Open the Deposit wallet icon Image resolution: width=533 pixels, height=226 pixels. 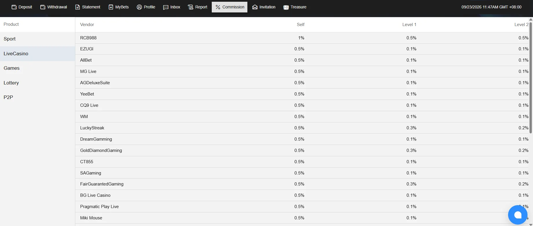(x=14, y=7)
